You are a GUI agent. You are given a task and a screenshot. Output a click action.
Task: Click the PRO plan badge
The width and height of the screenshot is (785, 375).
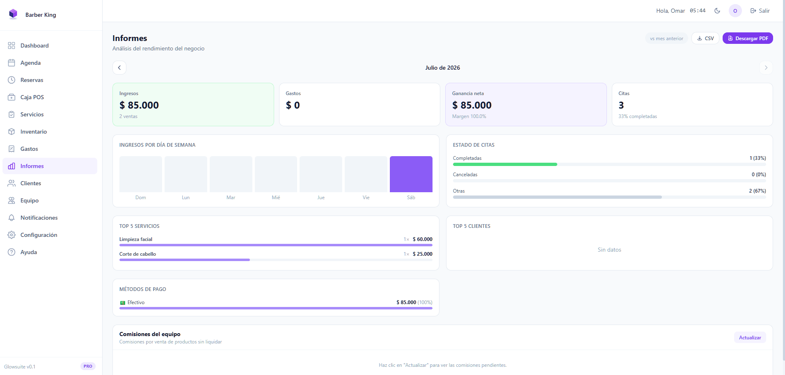[x=88, y=366]
